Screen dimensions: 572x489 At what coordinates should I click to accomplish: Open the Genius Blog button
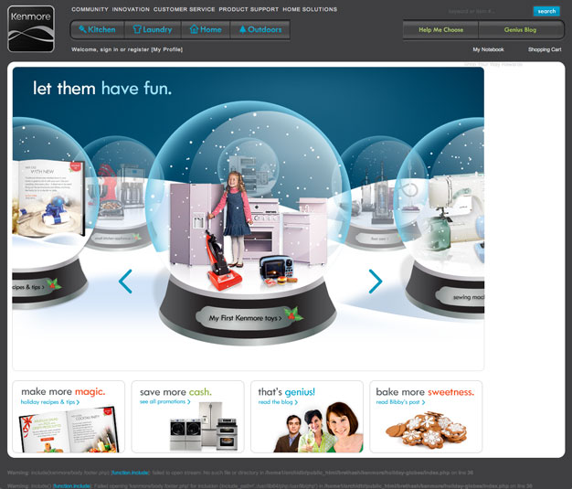(520, 30)
